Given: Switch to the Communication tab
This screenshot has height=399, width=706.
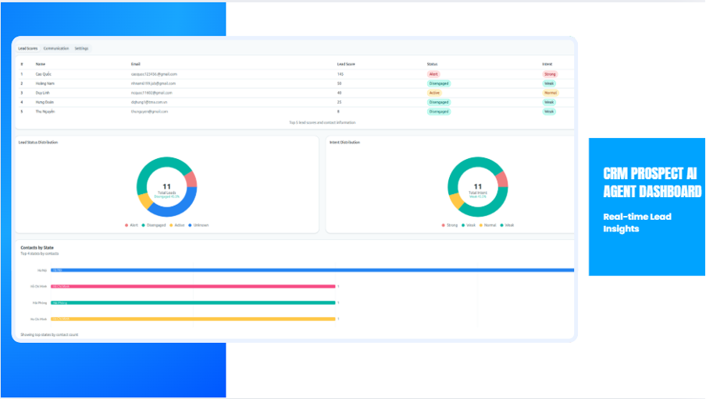Looking at the screenshot, I should (x=56, y=48).
